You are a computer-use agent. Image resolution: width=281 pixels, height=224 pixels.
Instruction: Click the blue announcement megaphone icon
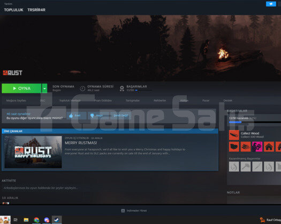pyautogui.click(x=271, y=4)
